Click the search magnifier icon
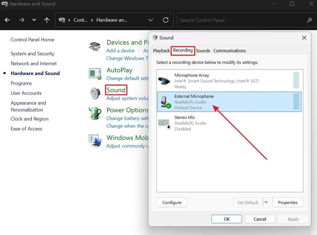317x235 pixels. (x=309, y=20)
